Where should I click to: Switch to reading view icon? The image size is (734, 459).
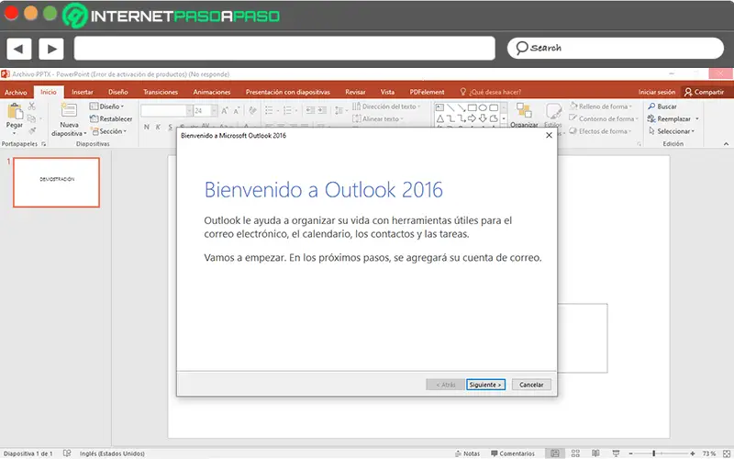coord(595,453)
